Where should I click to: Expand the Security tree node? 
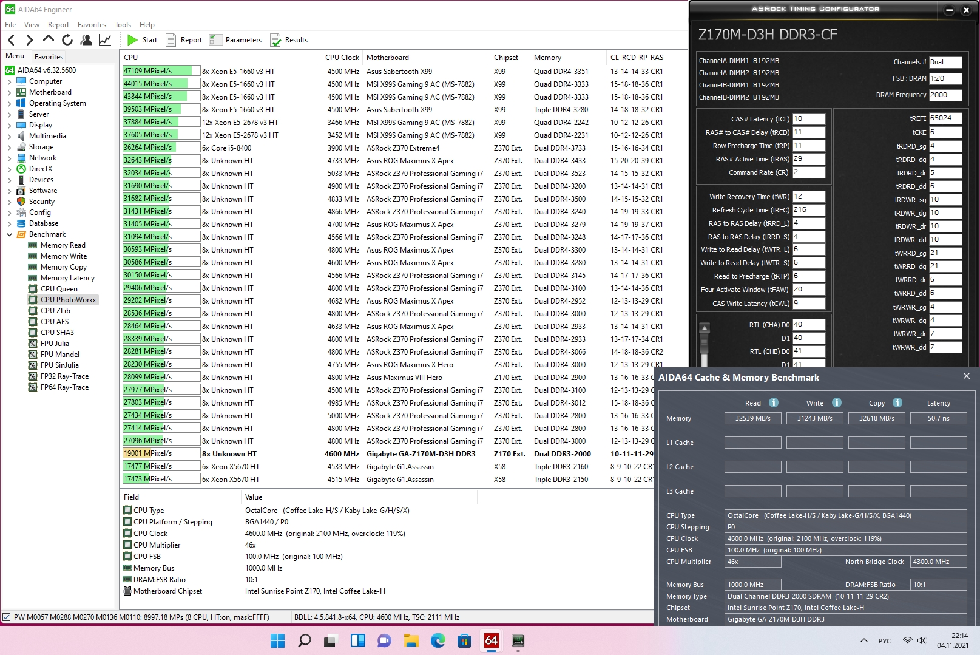(9, 202)
